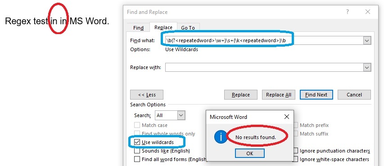Click the Replace button
The image size is (384, 166).
[x=241, y=95]
